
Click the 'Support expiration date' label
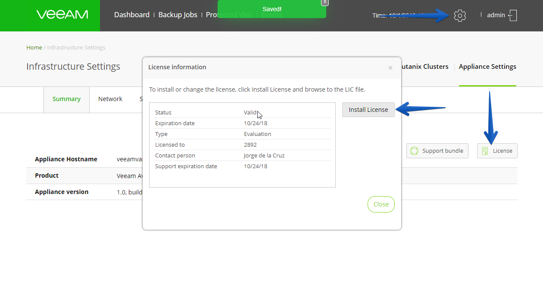click(x=186, y=166)
